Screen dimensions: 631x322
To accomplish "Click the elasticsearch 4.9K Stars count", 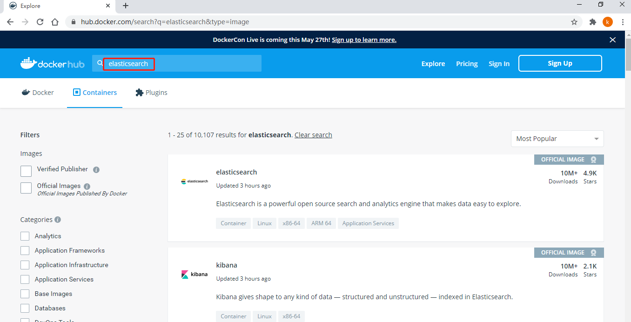I will [590, 177].
